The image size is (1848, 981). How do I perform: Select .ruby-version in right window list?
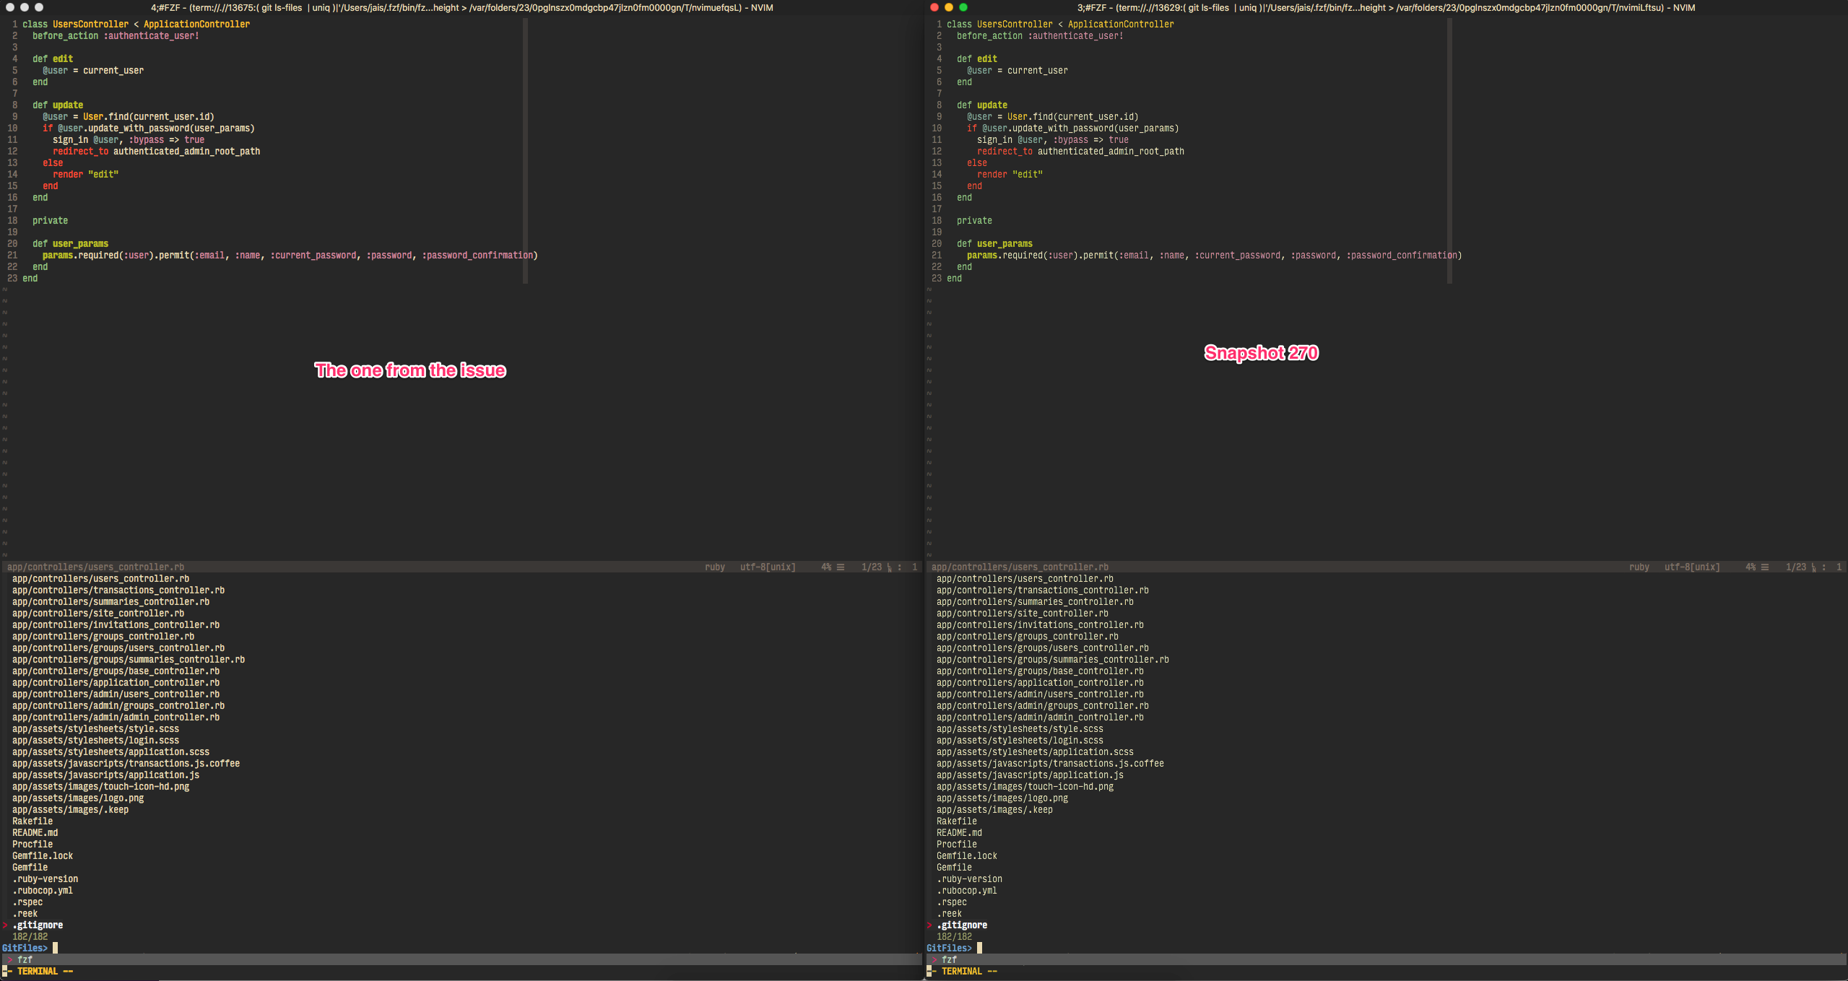click(x=969, y=878)
